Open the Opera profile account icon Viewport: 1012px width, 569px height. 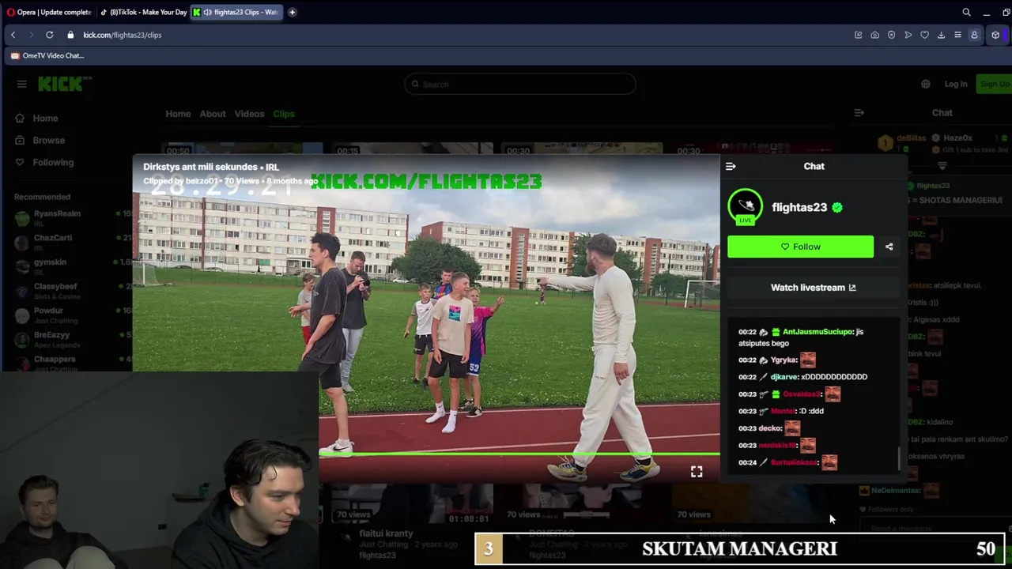pos(974,35)
